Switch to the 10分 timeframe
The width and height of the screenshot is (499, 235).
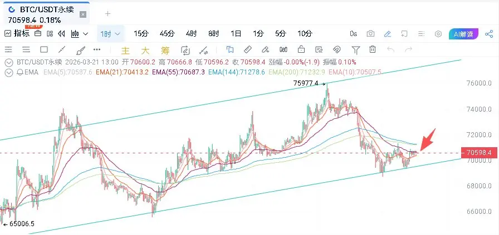[305, 33]
